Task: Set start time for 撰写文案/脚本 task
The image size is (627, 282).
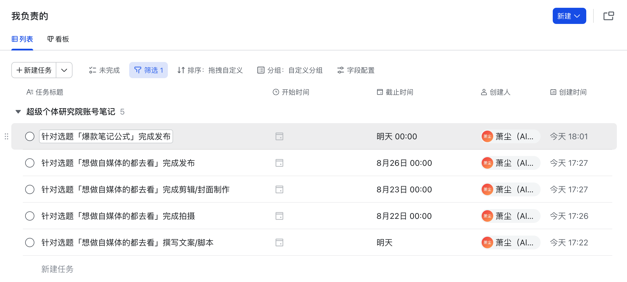Action: click(279, 242)
